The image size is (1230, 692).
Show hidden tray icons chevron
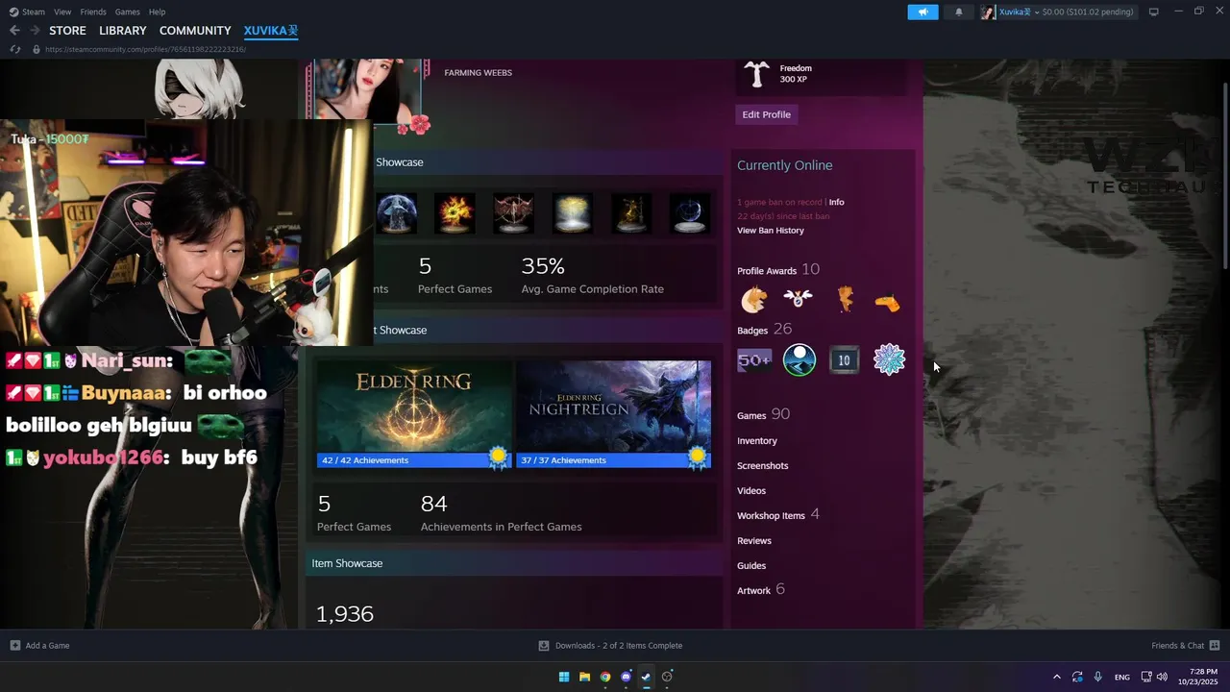pos(1057,677)
